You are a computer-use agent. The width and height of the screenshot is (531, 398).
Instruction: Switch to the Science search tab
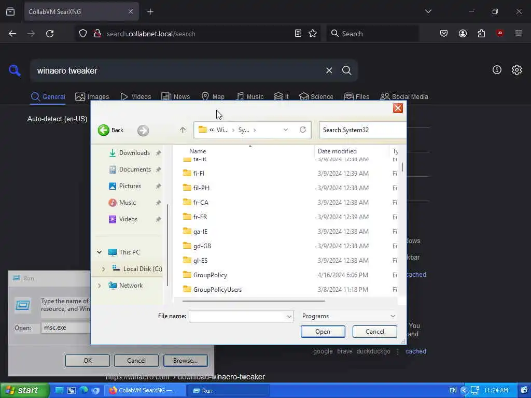point(316,96)
